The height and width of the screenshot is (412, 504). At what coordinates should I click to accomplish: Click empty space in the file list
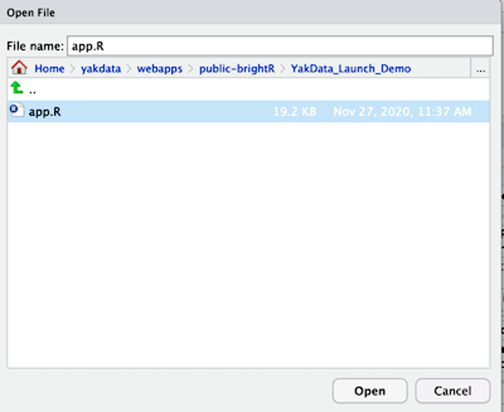pos(248,252)
